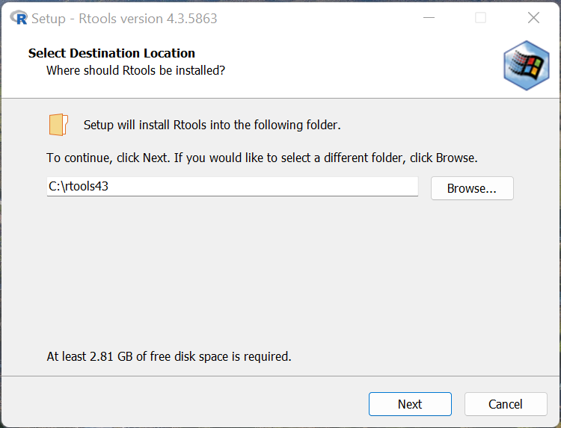Click 'Setup will install Rtools' description text

pyautogui.click(x=212, y=125)
